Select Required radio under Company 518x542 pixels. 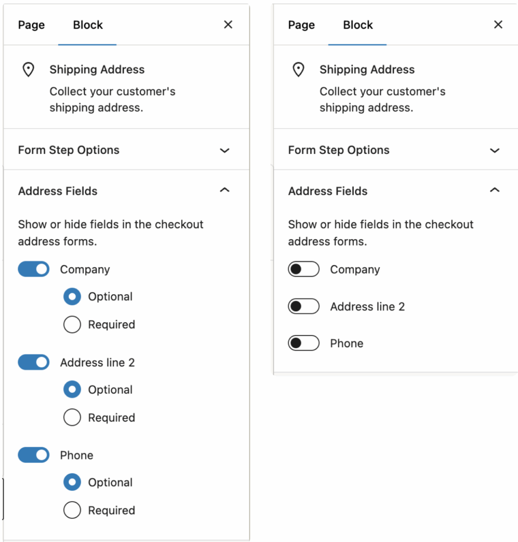(72, 324)
